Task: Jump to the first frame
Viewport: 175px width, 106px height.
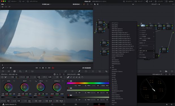Action: click(36, 68)
